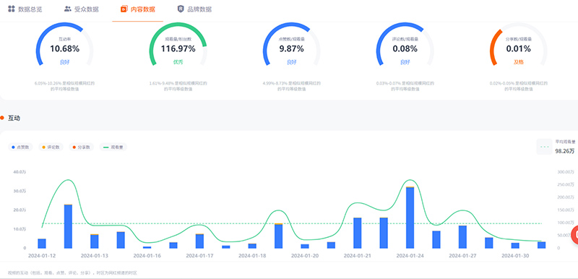Click the tallest bar above 2024-01-24

pyautogui.click(x=410, y=218)
